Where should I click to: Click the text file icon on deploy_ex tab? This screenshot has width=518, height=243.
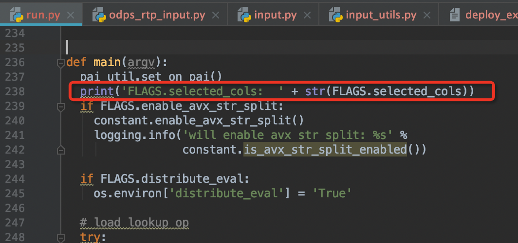click(x=455, y=15)
